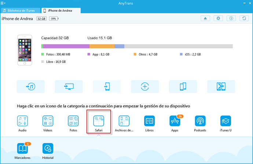Click the orange Otros segment of storage bar
Image resolution: width=253 pixels, height=164 pixels.
click(x=102, y=46)
